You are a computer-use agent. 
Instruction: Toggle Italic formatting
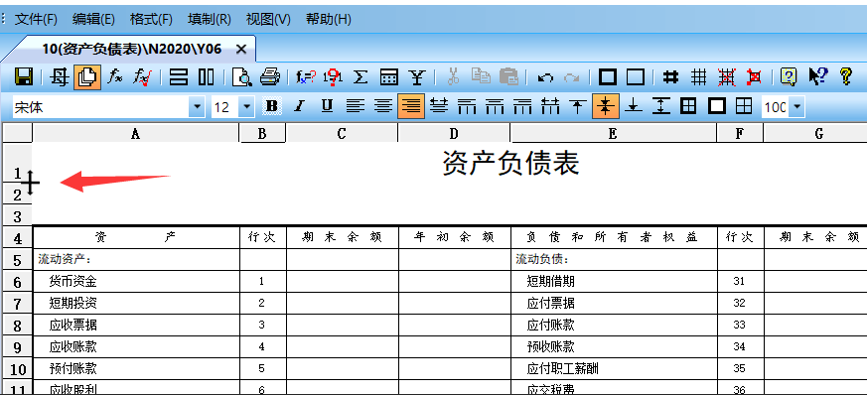coord(299,106)
